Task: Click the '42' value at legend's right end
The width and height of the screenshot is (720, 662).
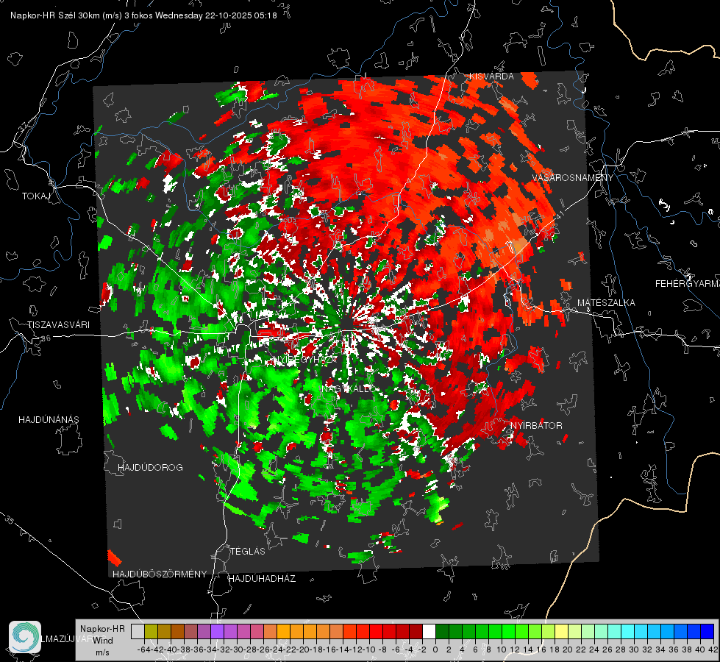Action: coord(713,649)
